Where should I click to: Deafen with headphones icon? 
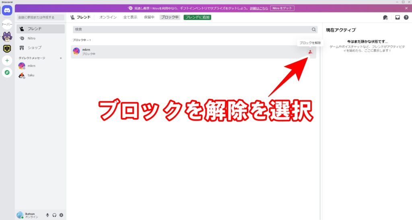point(54,215)
